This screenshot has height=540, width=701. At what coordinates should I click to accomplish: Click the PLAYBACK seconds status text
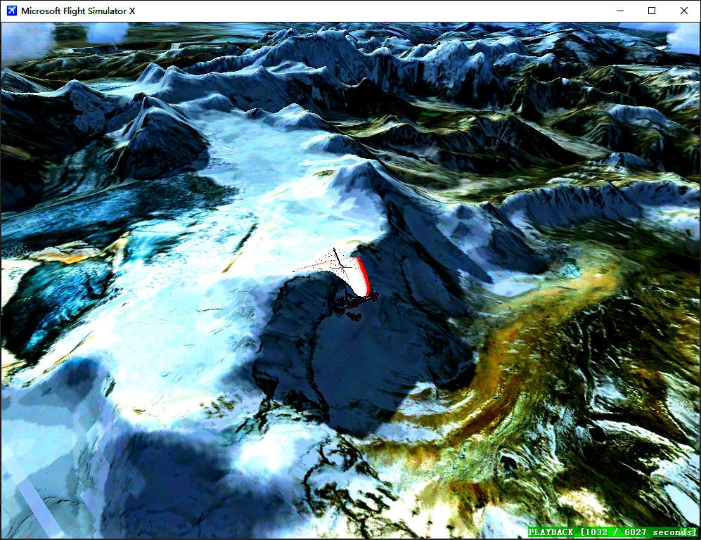pyautogui.click(x=612, y=532)
